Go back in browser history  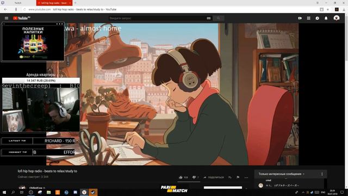[x=5, y=9]
